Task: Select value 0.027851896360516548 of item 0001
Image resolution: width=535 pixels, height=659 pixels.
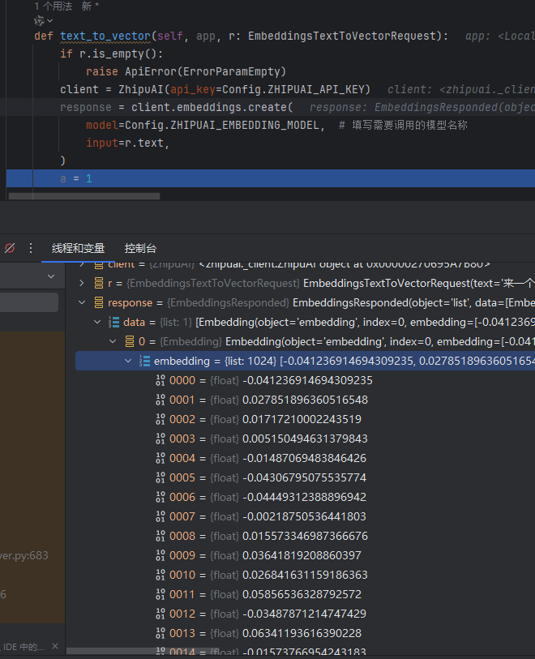Action: tap(305, 400)
